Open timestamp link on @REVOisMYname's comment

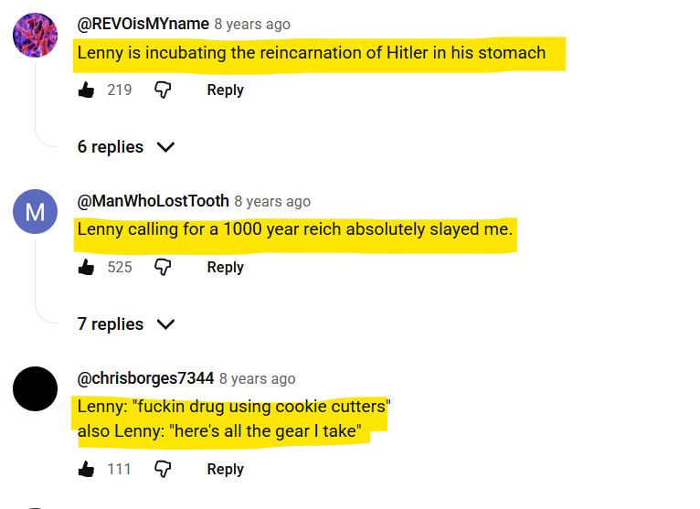pos(252,24)
